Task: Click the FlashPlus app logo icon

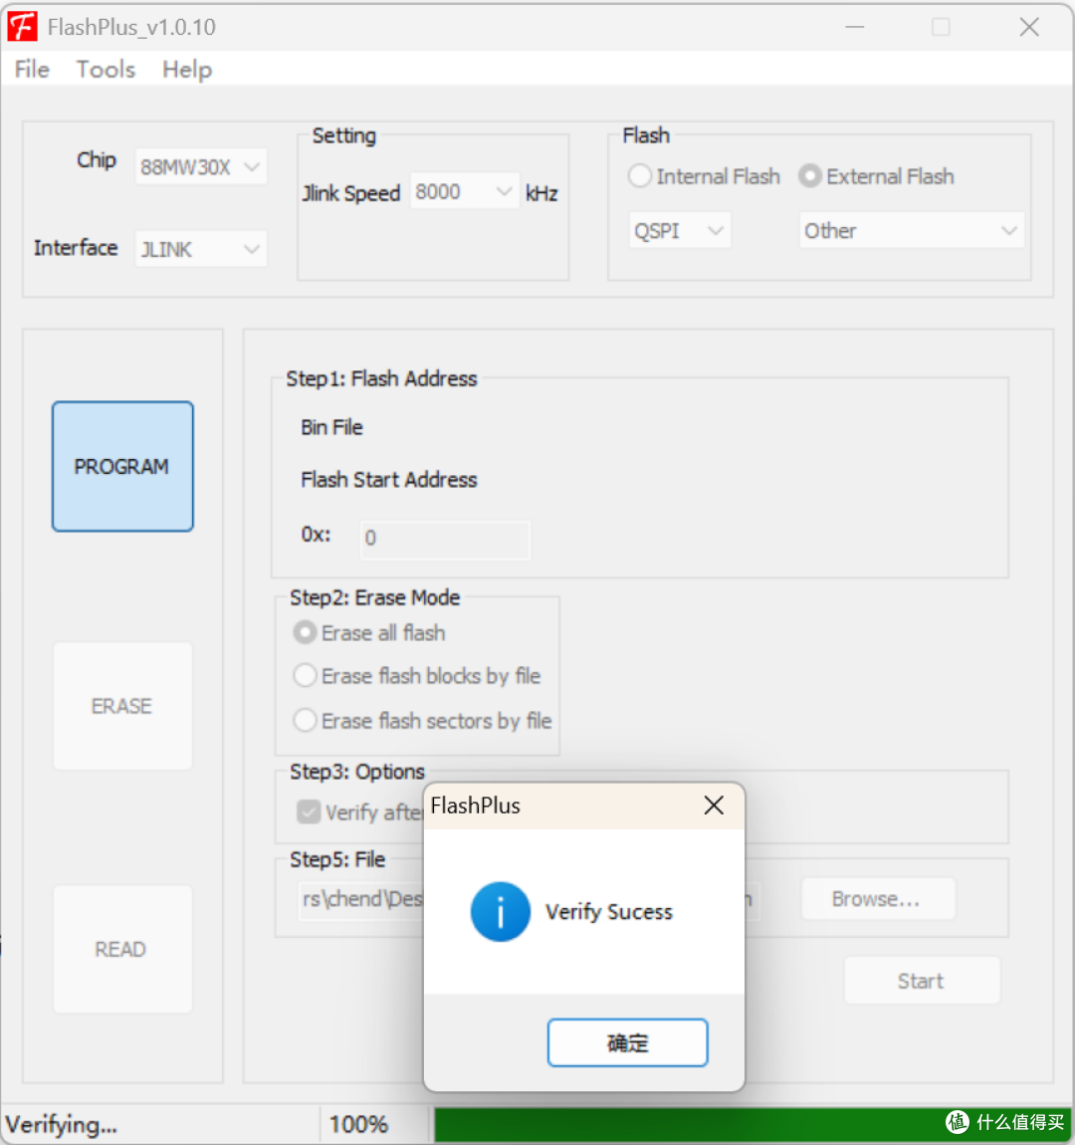Action: point(23,27)
